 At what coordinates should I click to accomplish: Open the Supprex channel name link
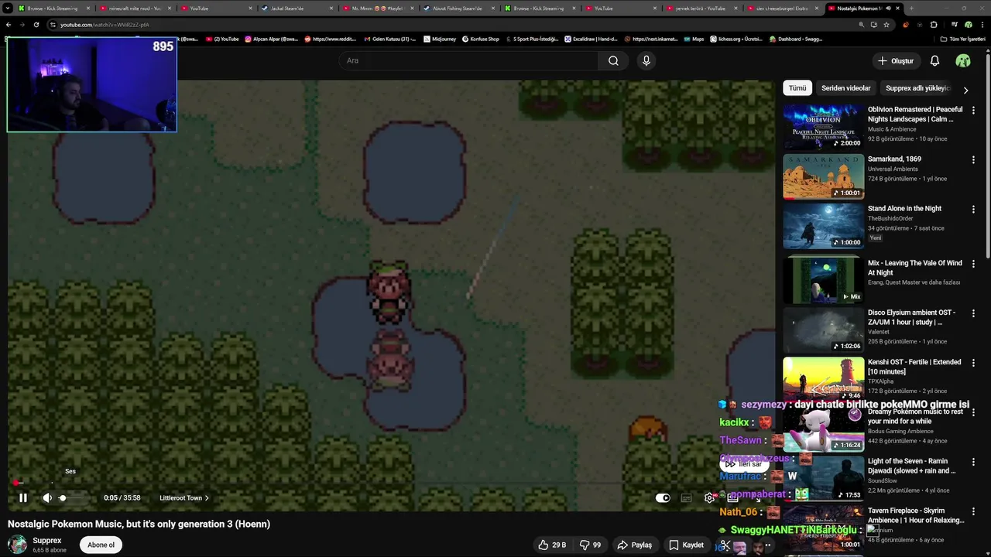[x=47, y=541]
